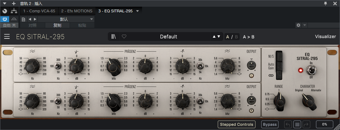Toggle the sidechain icon beside power button
The image size is (340, 130).
pos(14,19)
